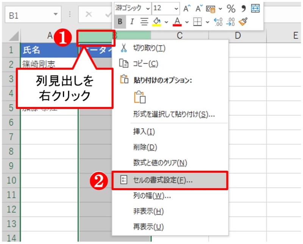
Task: Open the font name dropdown
Action: [x=148, y=8]
